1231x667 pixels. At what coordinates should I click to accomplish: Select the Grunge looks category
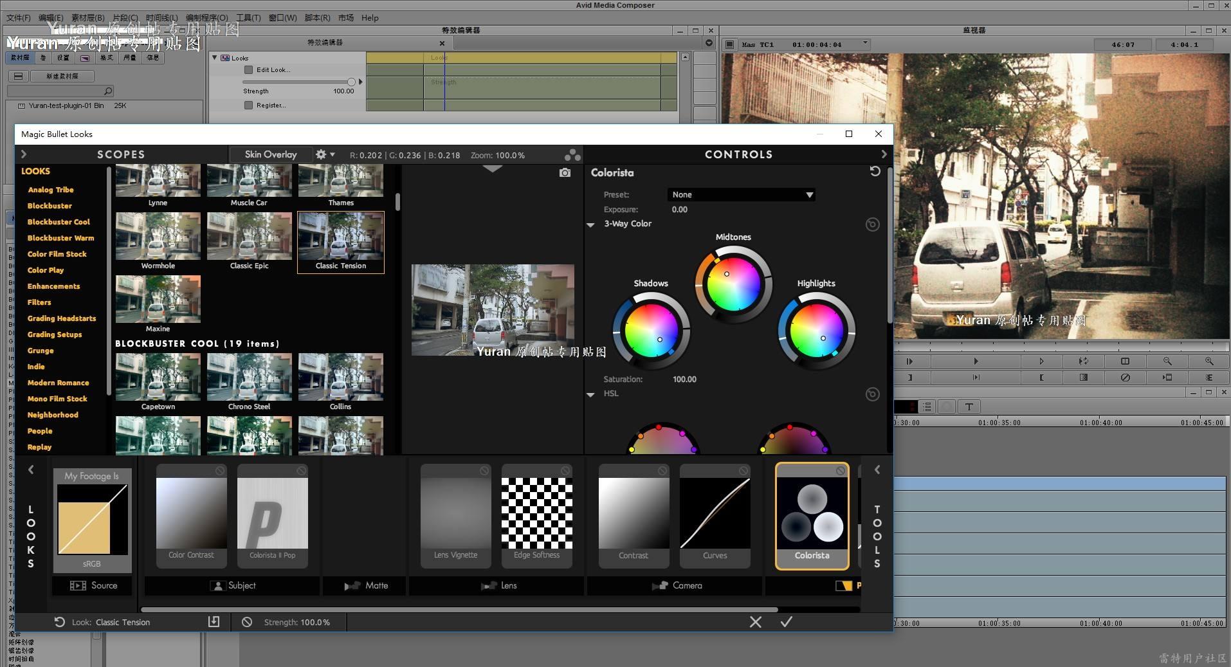coord(41,351)
